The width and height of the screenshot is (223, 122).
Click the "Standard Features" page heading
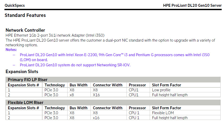[x=25, y=15]
